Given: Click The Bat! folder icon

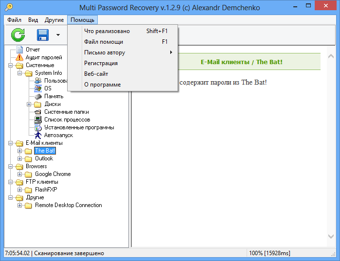Looking at the screenshot, I should [x=28, y=151].
